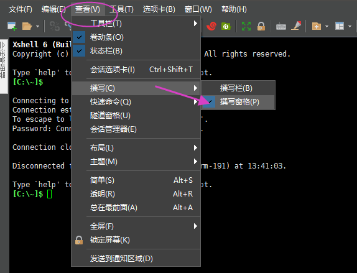
Task: Toggle 简单(S) mode entry
Action: pos(136,180)
